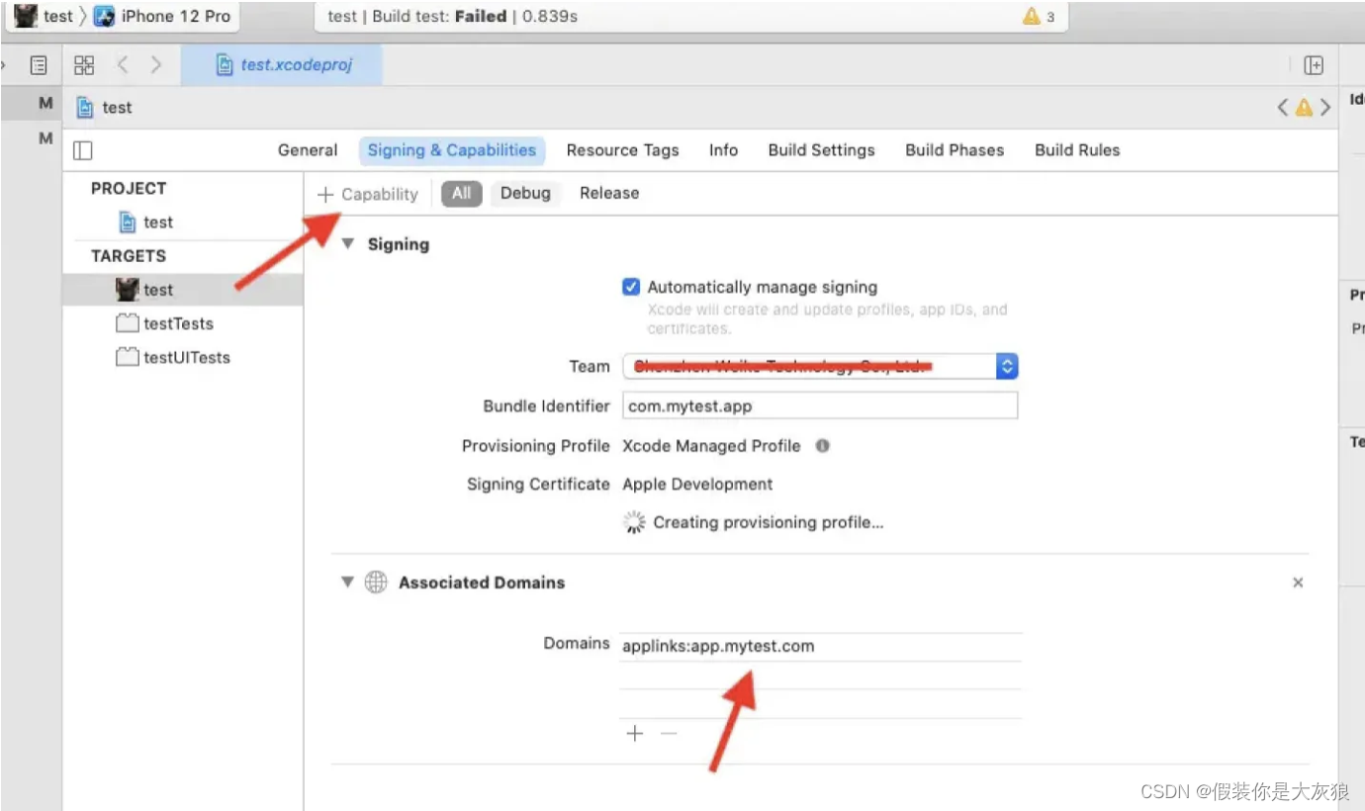Viewport: 1365px width, 811px height.
Task: Switch to Signing & Capabilities tab
Action: pyautogui.click(x=452, y=150)
